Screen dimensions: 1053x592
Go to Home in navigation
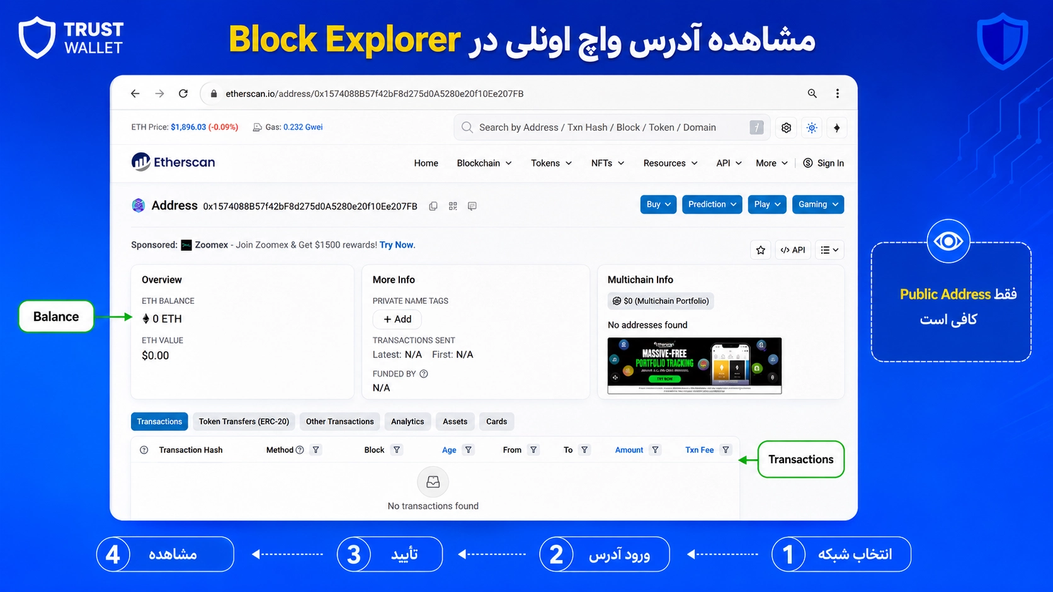tap(426, 163)
